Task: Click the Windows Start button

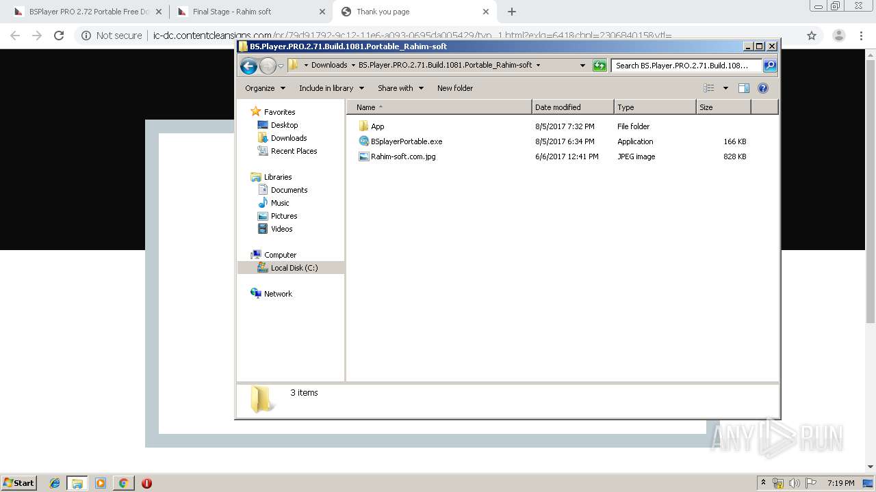Action: click(18, 483)
